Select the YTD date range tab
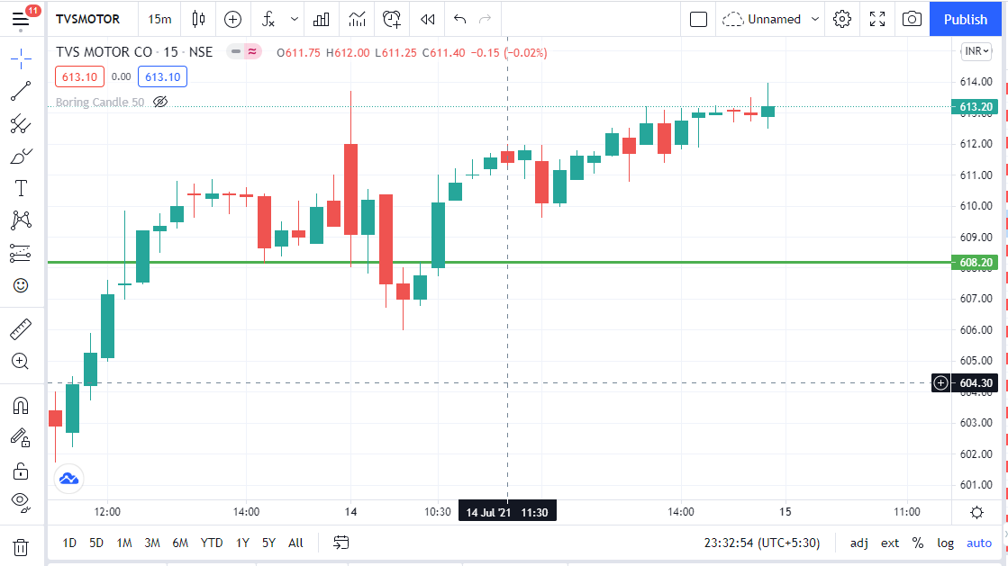The image size is (1008, 566). click(212, 543)
